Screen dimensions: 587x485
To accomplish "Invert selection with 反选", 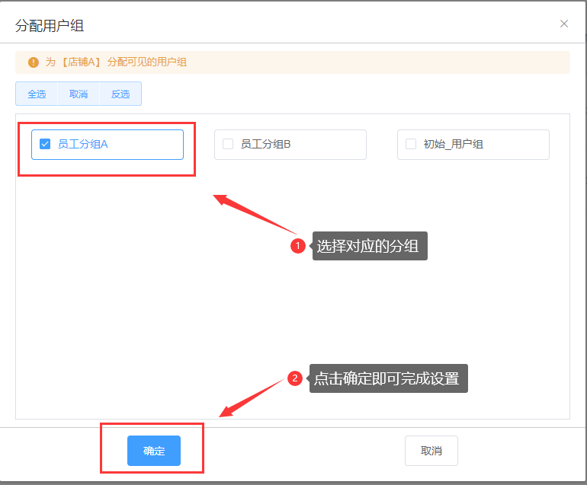I will click(120, 94).
